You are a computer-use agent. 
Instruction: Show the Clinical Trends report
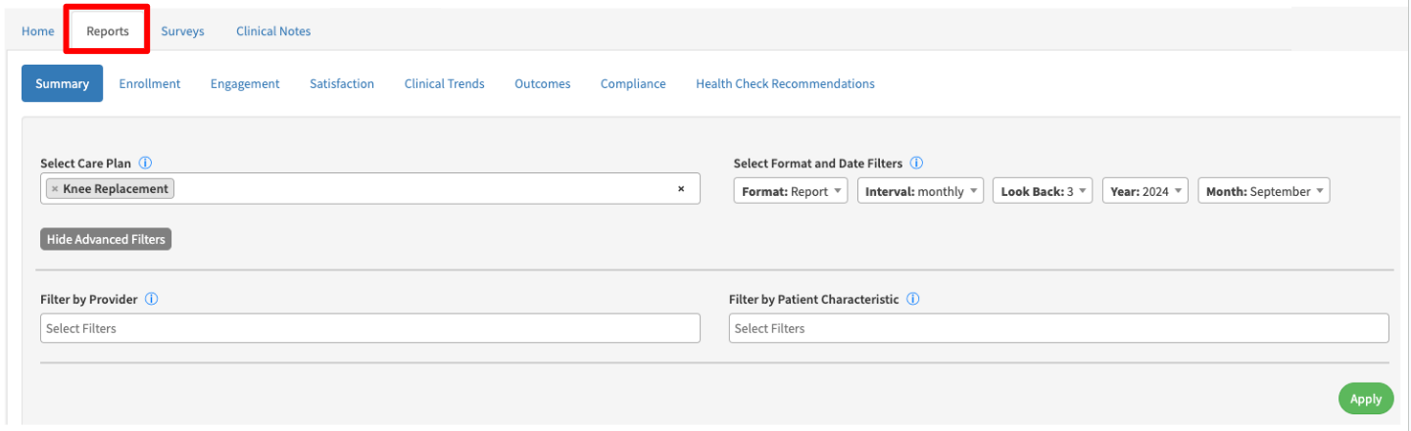click(444, 84)
